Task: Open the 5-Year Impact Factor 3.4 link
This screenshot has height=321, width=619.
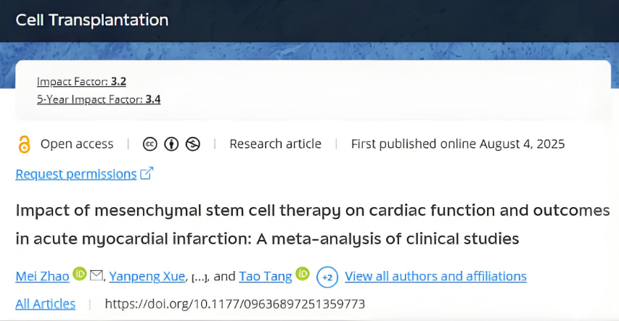Action: click(x=99, y=99)
